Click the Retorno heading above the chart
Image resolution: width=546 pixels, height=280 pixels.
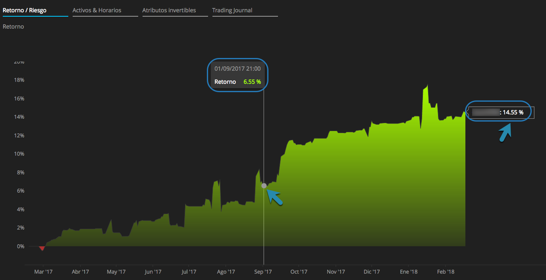(14, 27)
